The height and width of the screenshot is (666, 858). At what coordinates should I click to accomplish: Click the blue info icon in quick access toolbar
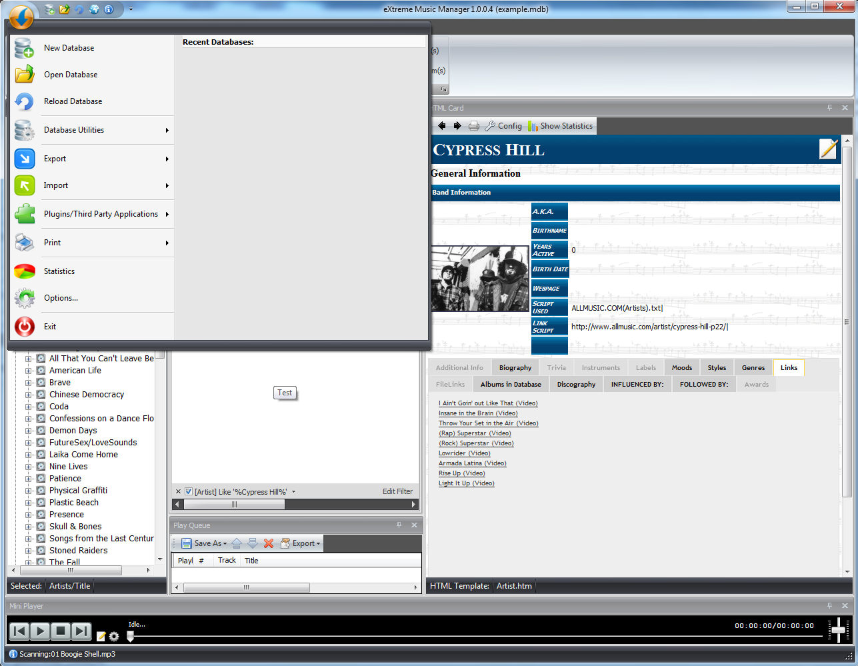click(109, 9)
